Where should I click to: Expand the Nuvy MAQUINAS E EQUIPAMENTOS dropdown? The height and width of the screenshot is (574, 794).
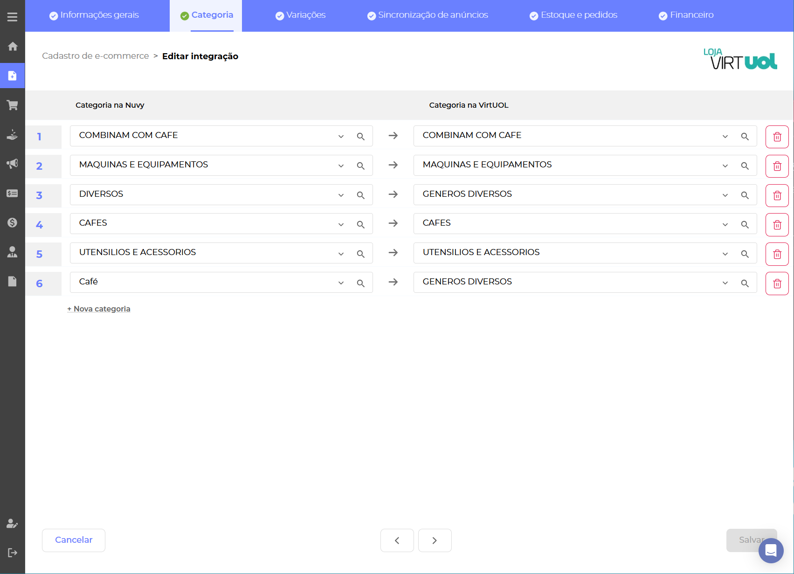point(341,166)
